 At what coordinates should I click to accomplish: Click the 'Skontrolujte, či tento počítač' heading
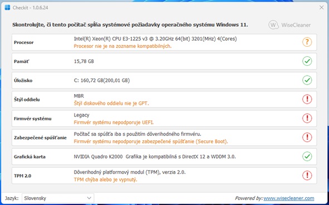pyautogui.click(x=130, y=25)
